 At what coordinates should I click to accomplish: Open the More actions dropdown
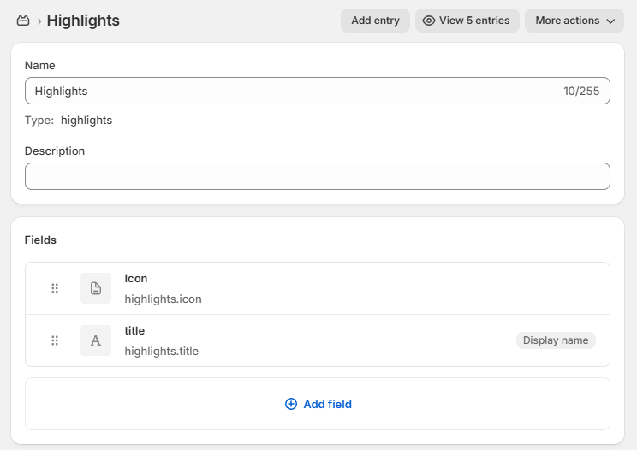coord(574,21)
